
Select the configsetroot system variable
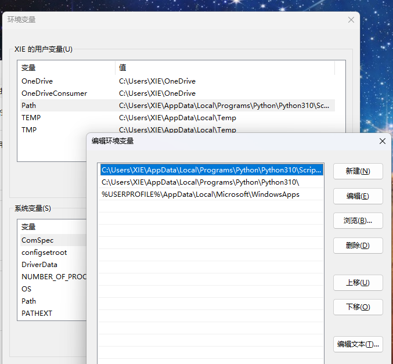53,253
